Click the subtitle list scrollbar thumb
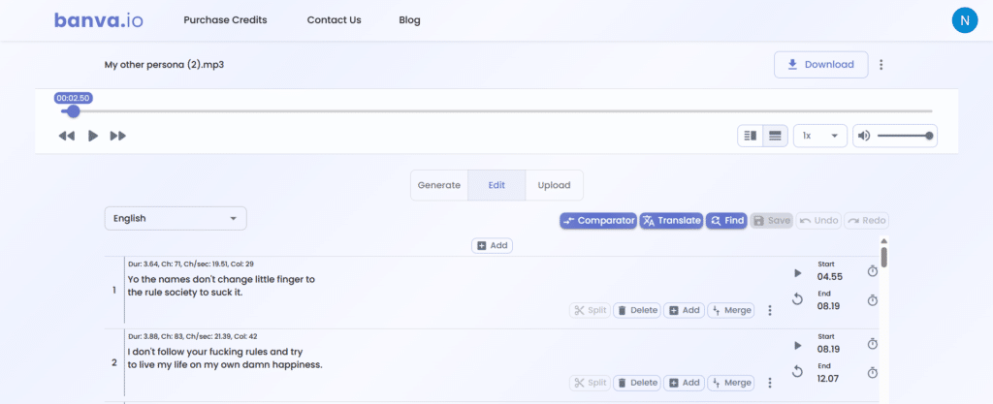993x404 pixels. pos(884,258)
